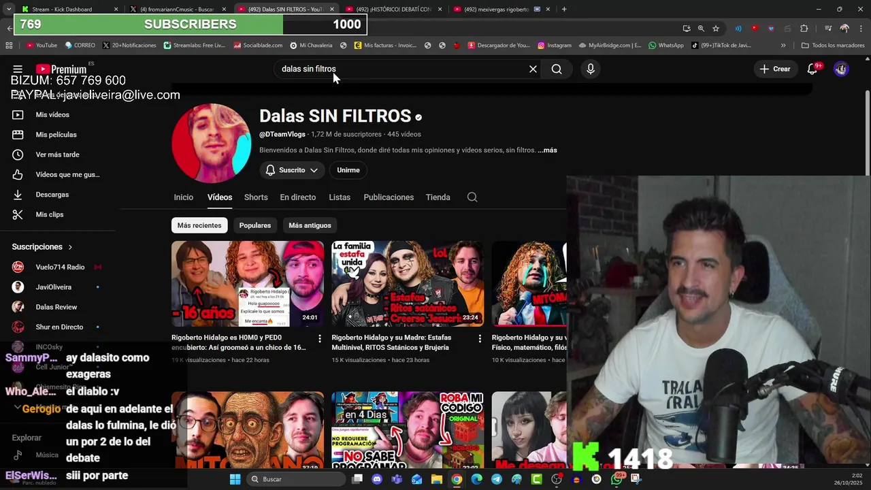The height and width of the screenshot is (490, 871).
Task: Select the Más recientes filter chip
Action: 199,225
